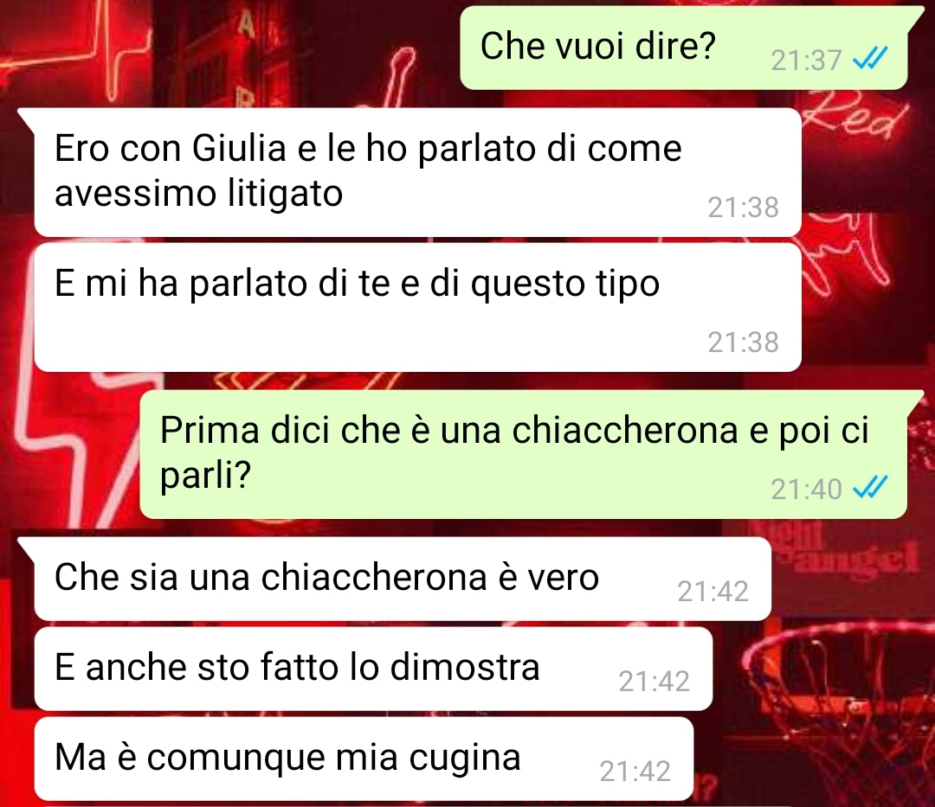Select the message 'E anche sto fatto lo dimostra'

click(x=373, y=669)
